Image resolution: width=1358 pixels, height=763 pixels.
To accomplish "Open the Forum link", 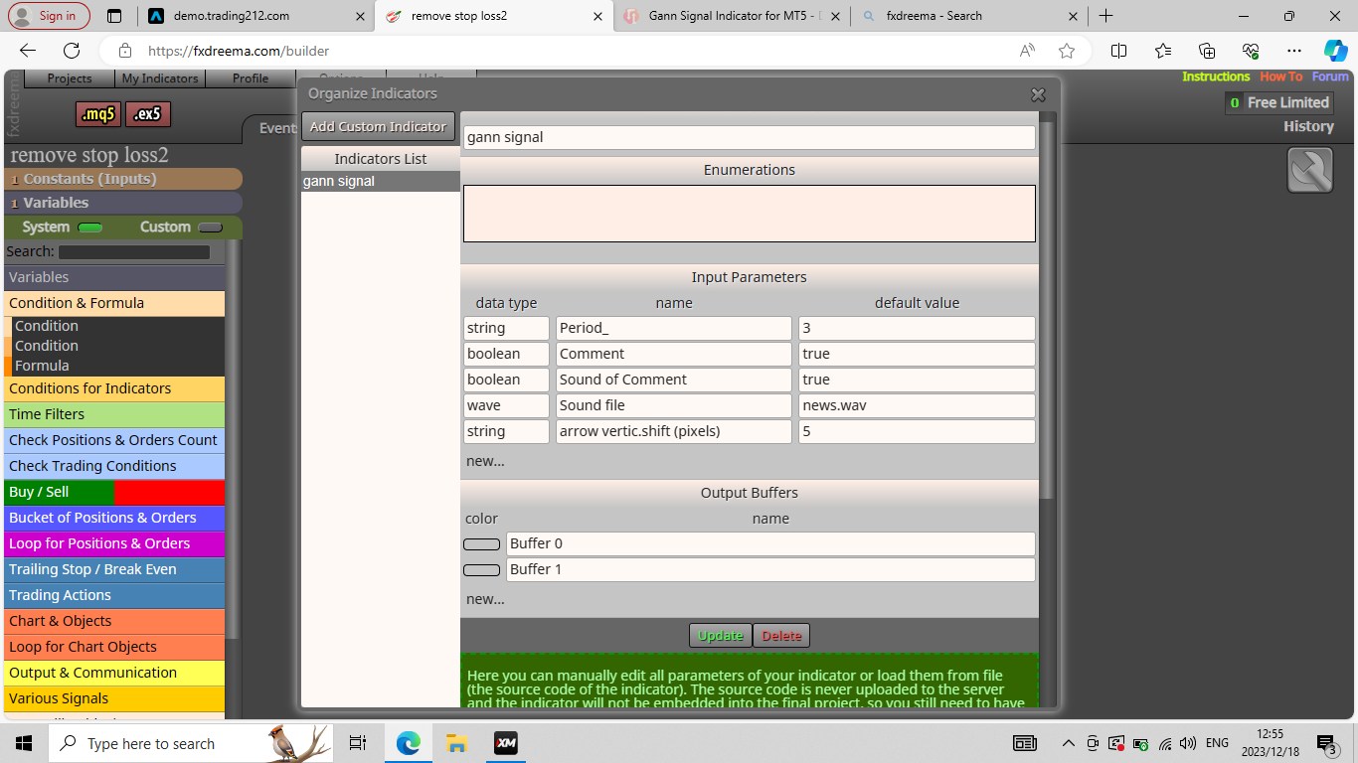I will [x=1330, y=76].
